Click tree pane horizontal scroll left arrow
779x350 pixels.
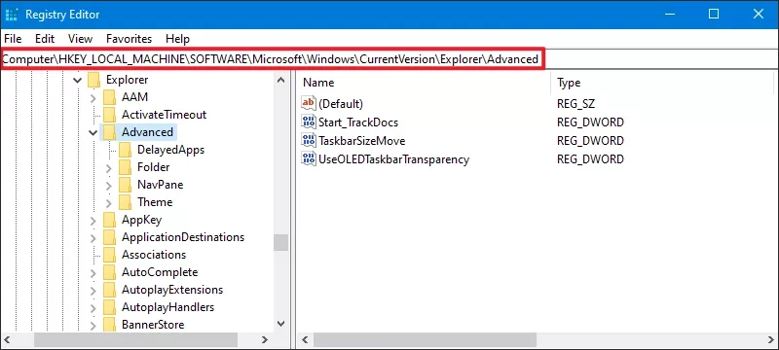tap(7, 340)
